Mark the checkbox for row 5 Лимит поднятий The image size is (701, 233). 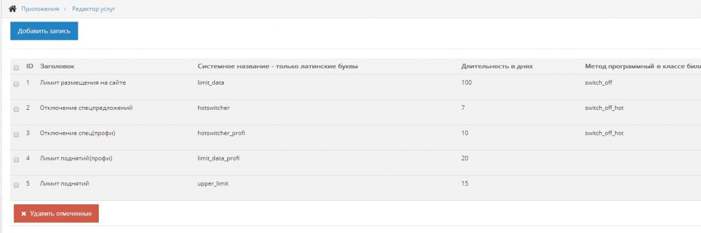click(16, 185)
